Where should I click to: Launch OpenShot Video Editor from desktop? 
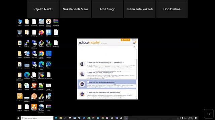[x=41, y=108]
